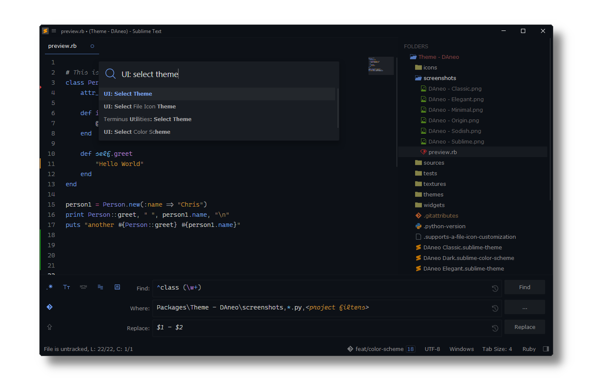Expand the widgets folder
The image size is (593, 381).
[x=418, y=205]
